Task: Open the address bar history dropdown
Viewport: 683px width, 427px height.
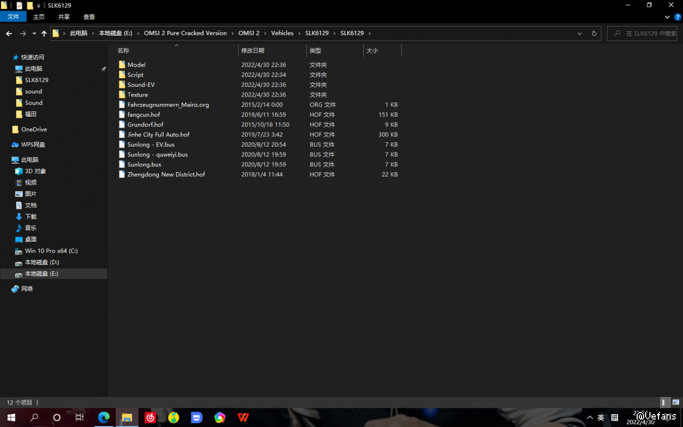Action: [x=580, y=34]
